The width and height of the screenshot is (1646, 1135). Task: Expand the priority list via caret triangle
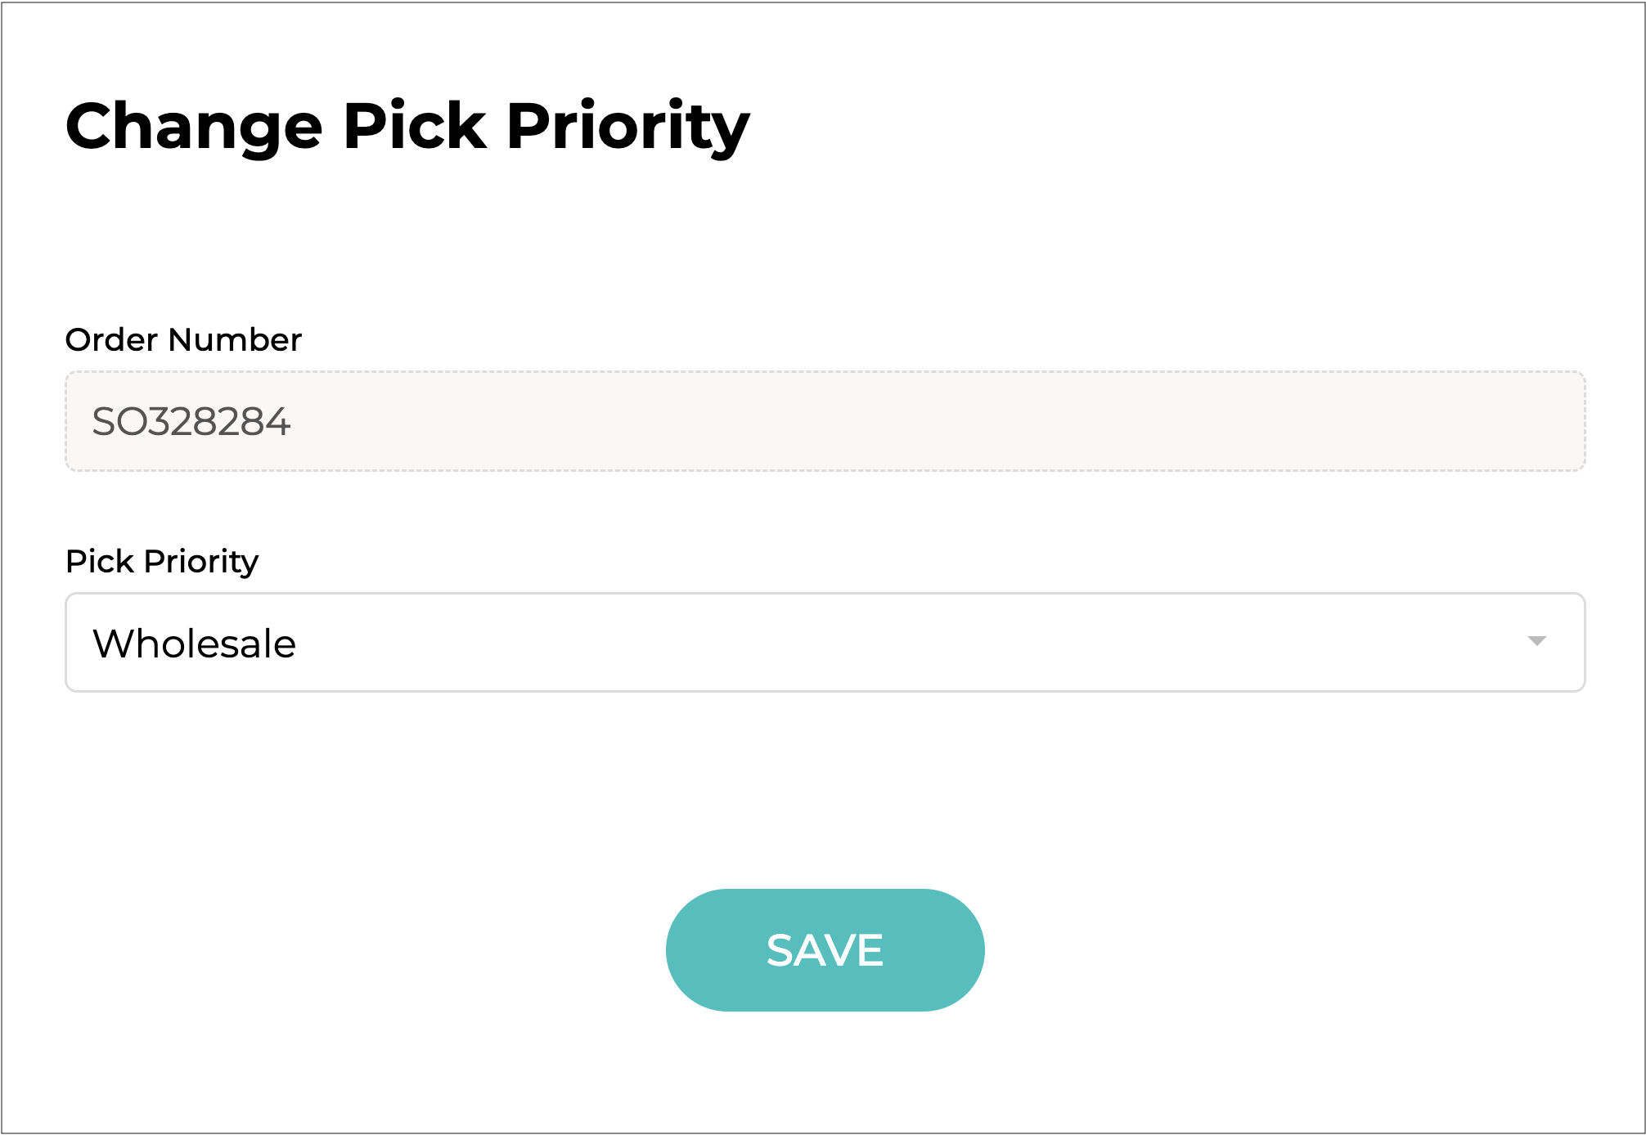(x=1536, y=641)
